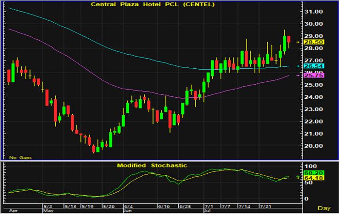Open the Day timeframe selector
Screen dimensions: 340x214
click(x=324, y=208)
